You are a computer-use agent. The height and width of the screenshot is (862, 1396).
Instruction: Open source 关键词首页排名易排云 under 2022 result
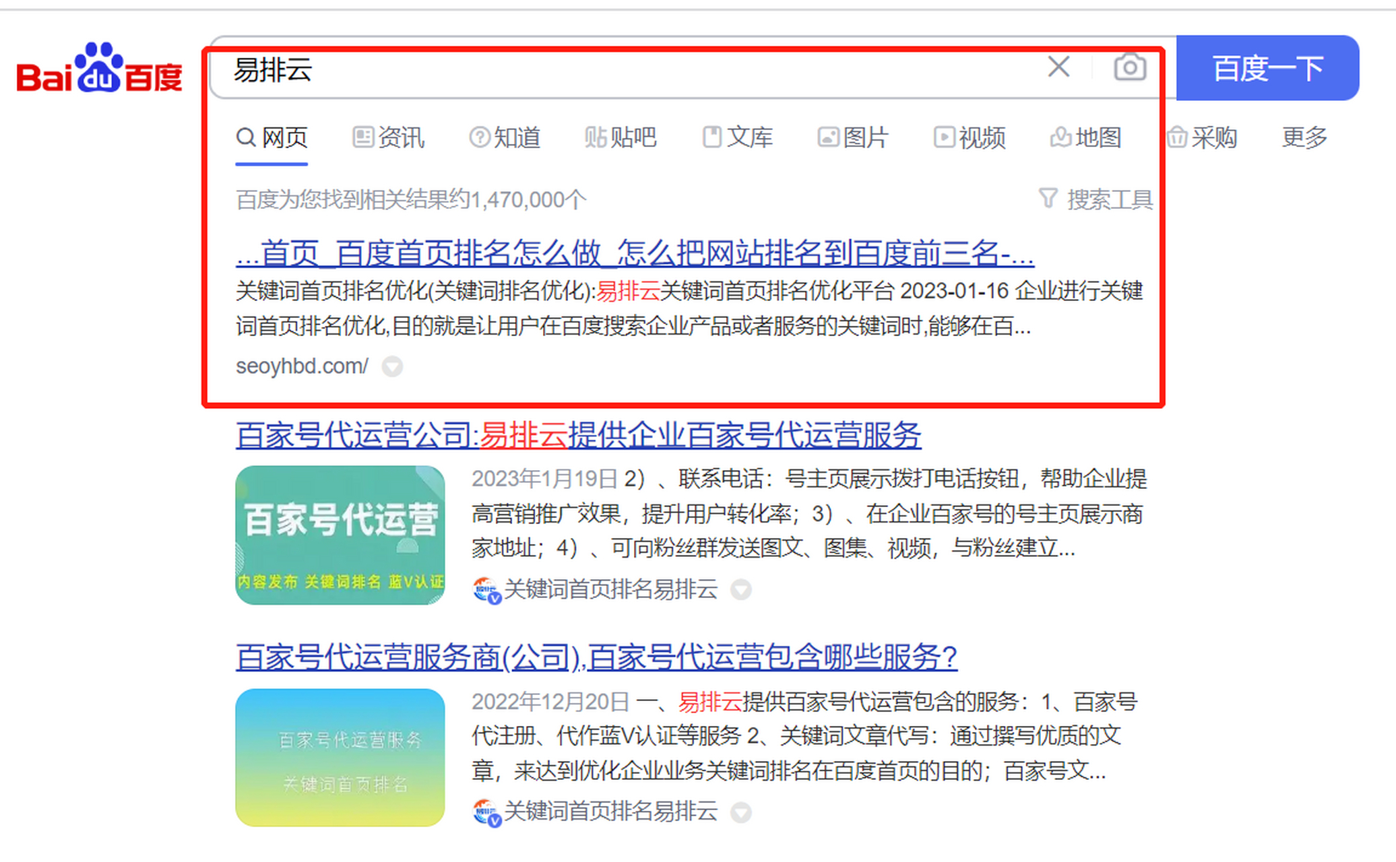(611, 811)
